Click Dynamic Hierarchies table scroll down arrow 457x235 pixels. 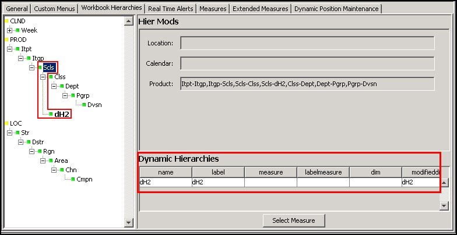444,206
